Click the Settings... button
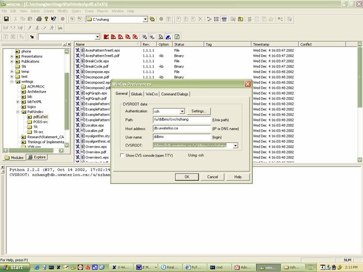Screen dimensions: 363x272 198,112
